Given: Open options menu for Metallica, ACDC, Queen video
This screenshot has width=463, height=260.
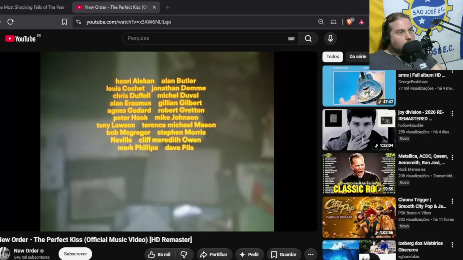Looking at the screenshot, I should 452,157.
